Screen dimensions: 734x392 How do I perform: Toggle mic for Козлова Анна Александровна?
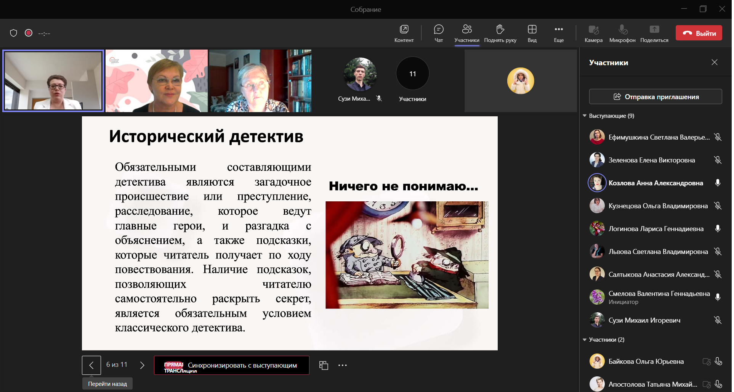point(718,183)
